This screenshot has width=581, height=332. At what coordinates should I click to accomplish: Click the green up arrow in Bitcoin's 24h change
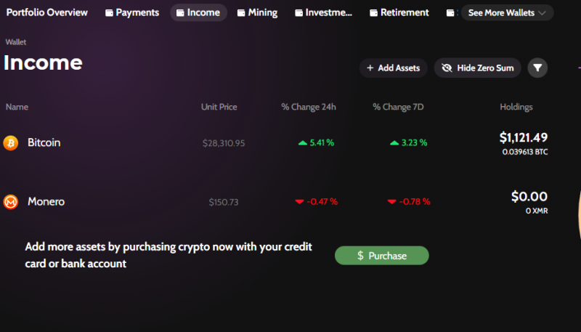point(303,143)
